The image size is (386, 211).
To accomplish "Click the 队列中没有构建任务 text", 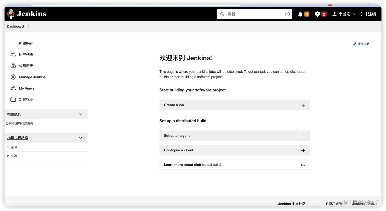I will click(20, 124).
